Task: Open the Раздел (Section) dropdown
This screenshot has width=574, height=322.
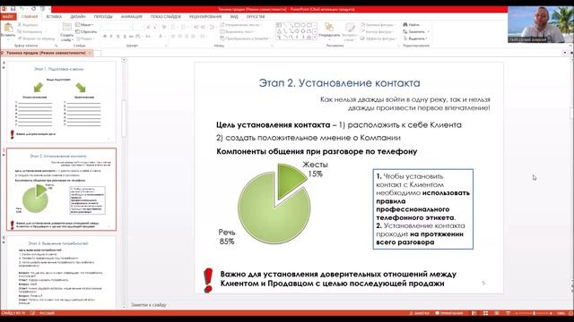Action: (85, 38)
